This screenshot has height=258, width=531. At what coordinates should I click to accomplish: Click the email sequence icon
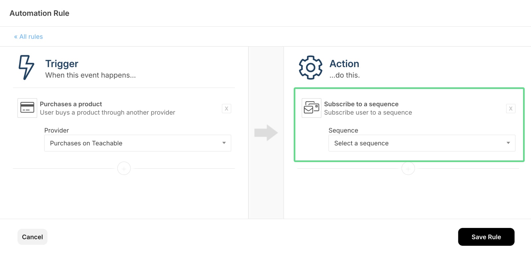coord(311,108)
